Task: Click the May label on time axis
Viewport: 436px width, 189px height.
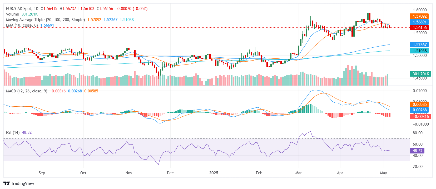Action: [x=383, y=173]
